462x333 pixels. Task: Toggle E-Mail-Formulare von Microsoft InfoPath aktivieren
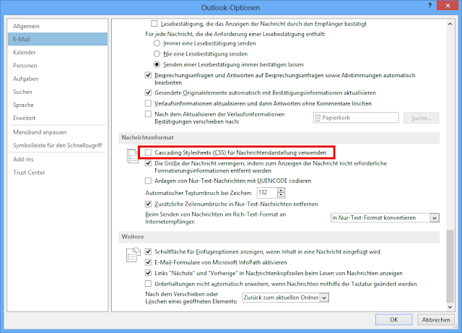coord(148,262)
